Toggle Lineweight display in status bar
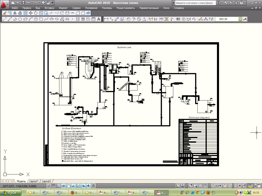 tap(88, 186)
